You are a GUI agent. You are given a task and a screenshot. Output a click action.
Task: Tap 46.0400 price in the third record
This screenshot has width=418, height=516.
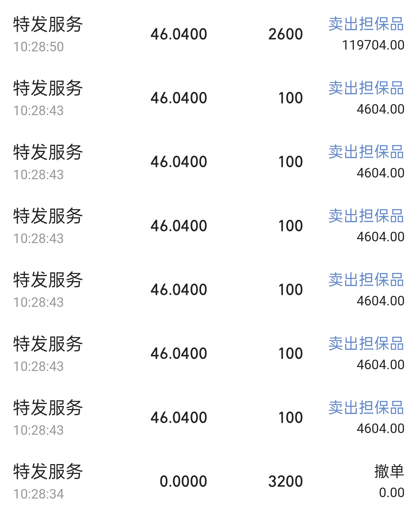tap(179, 162)
